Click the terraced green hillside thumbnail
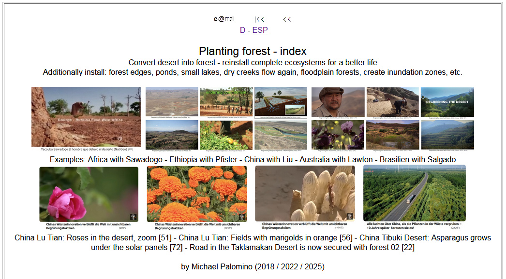This screenshot has height=279, width=506. pos(447,135)
